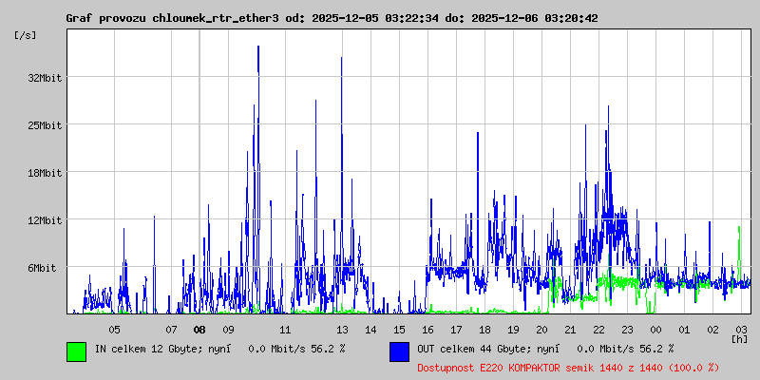Click the [/s] per-second unit label
The width and height of the screenshot is (760, 380).
(x=26, y=35)
